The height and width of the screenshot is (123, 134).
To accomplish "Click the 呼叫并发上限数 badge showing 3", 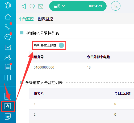I will click(61, 45).
